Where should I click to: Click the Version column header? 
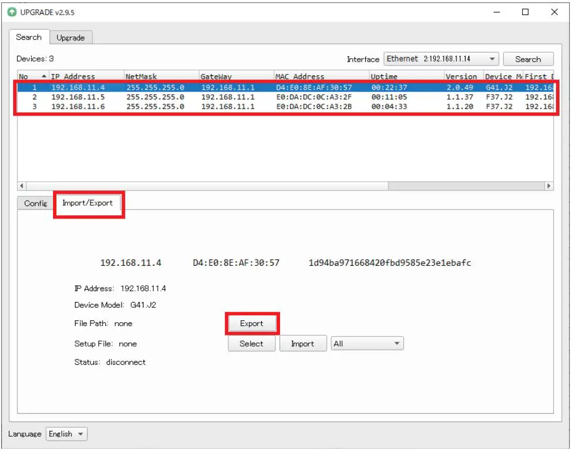coord(464,77)
